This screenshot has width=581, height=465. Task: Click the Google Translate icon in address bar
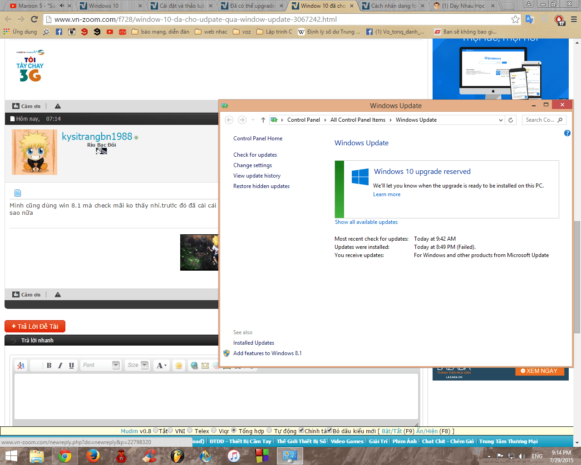pyautogui.click(x=530, y=19)
